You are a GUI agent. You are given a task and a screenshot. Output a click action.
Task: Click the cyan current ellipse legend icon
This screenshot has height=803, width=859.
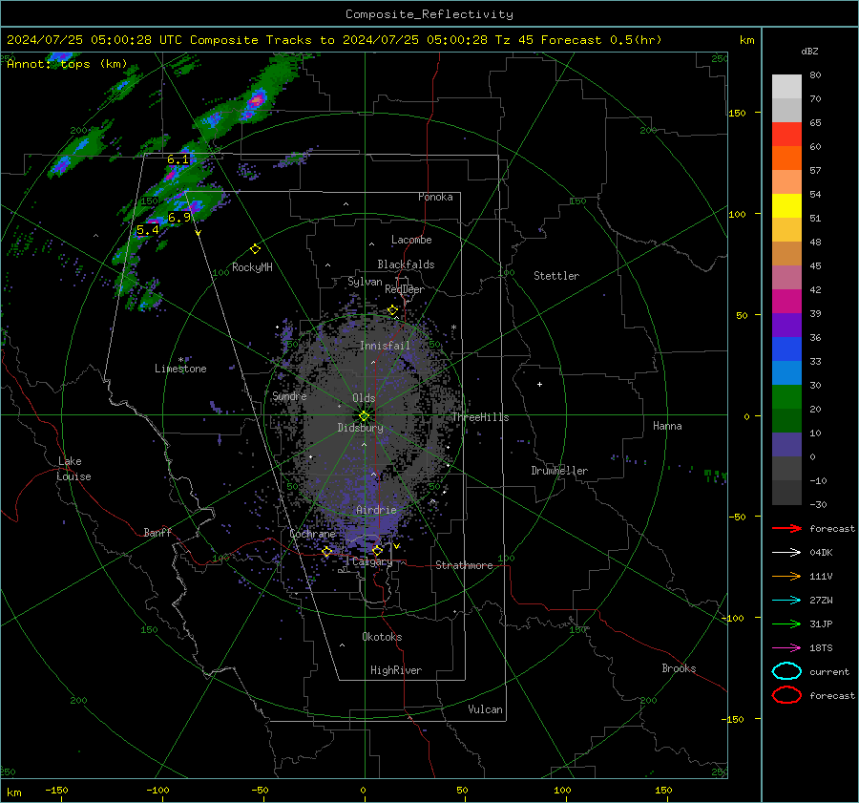pyautogui.click(x=786, y=671)
